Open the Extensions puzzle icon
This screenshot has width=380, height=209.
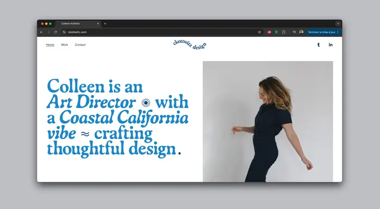pyautogui.click(x=284, y=32)
